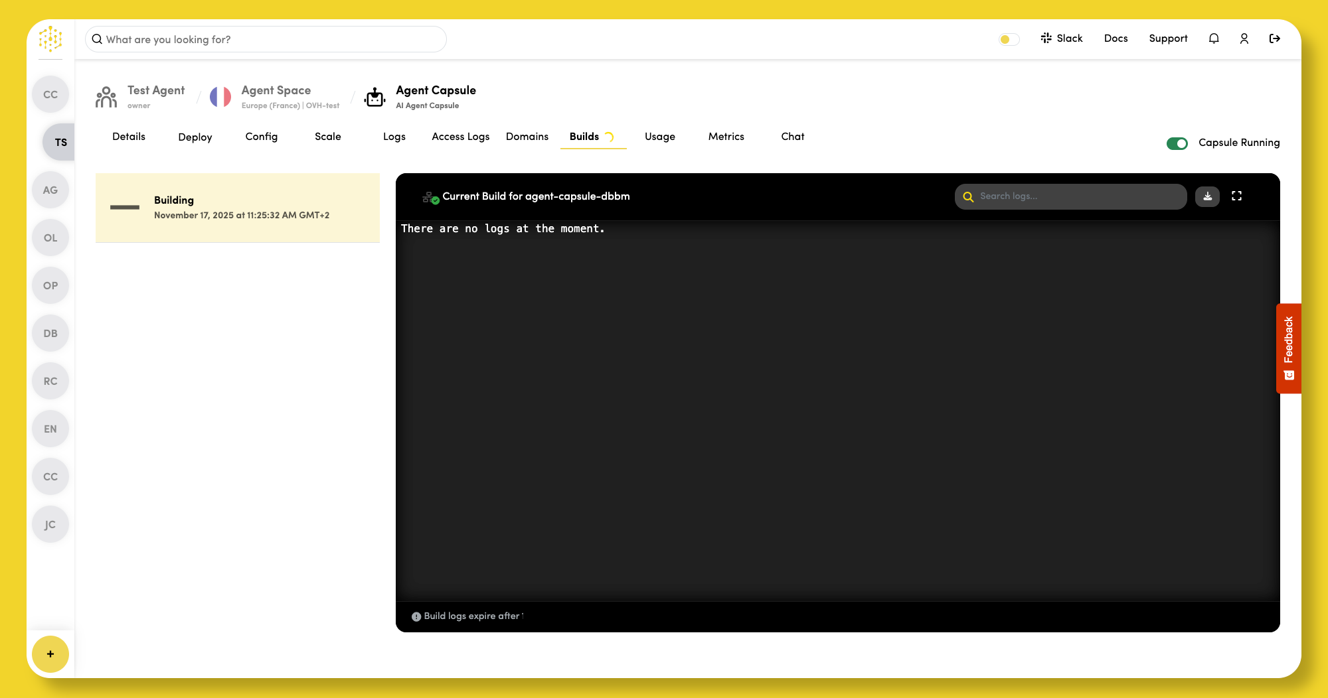Click the magnifier icon in the main search bar
The height and width of the screenshot is (698, 1328).
pyautogui.click(x=98, y=39)
